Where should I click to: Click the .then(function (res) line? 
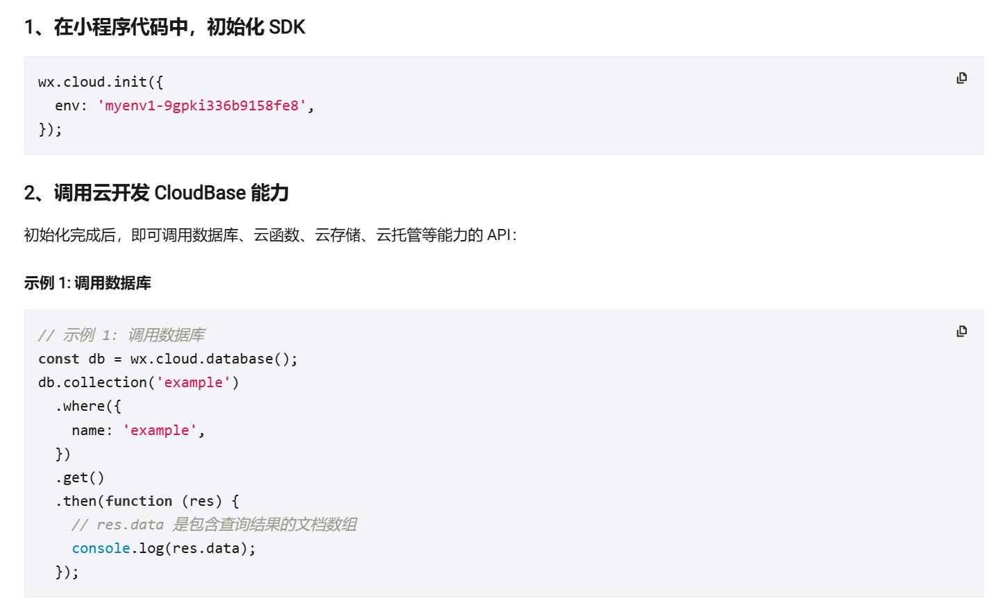click(147, 501)
